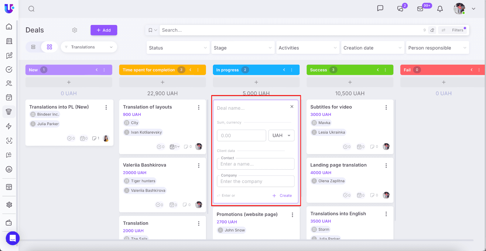Screen dimensions: 486x251
Task: Click the clear search eraser icon
Action: tap(432, 30)
